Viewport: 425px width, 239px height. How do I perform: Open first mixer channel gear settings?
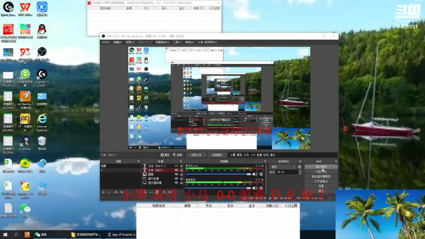pyautogui.click(x=261, y=174)
